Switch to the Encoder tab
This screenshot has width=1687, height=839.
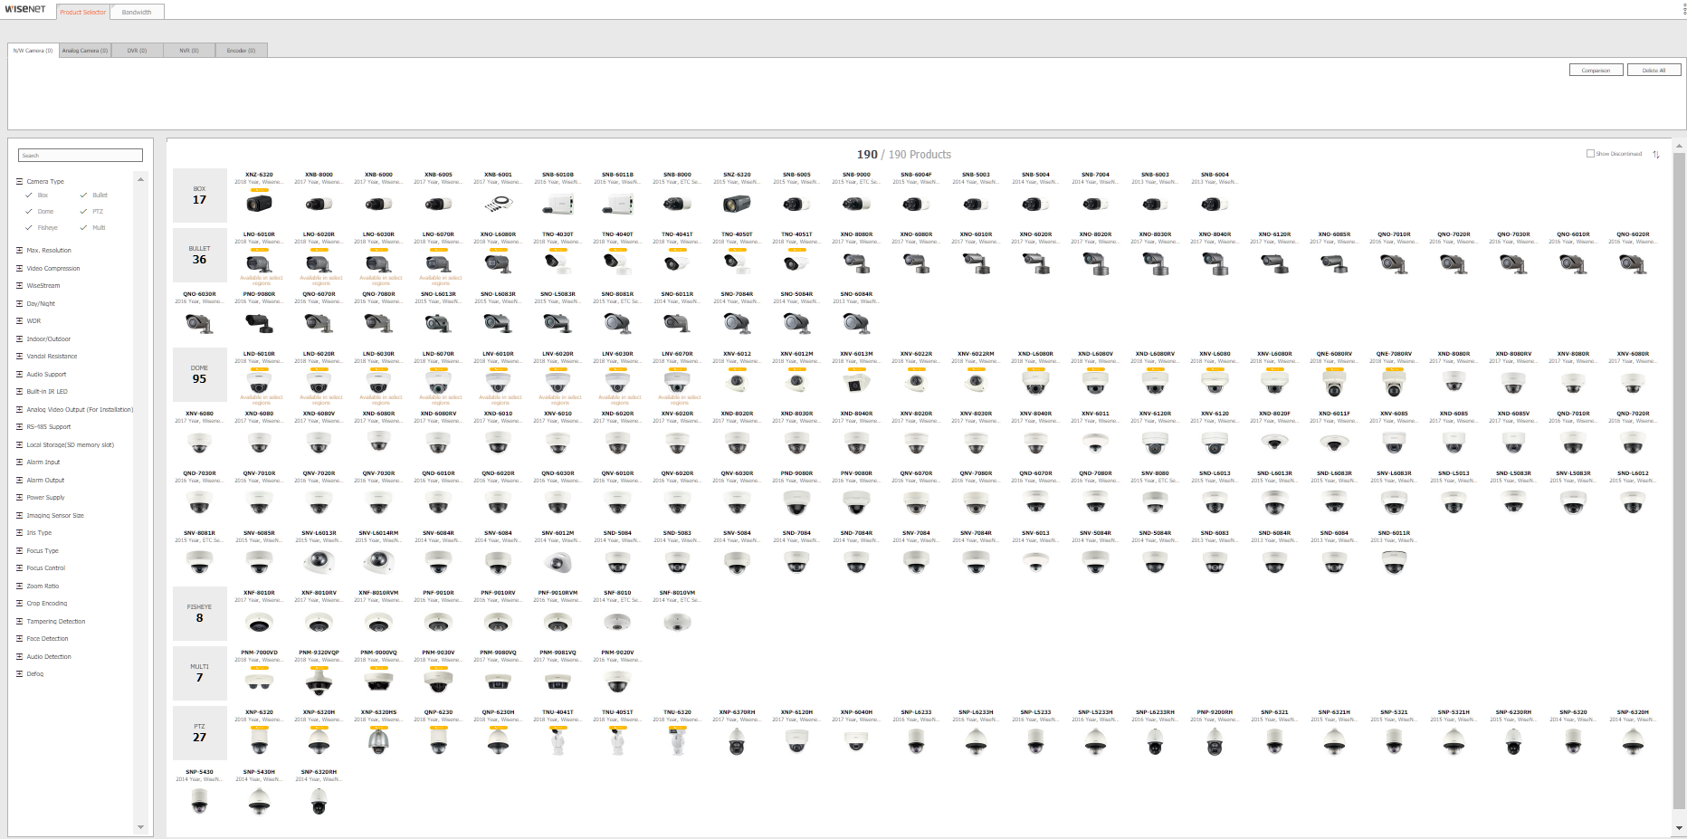[x=241, y=51]
